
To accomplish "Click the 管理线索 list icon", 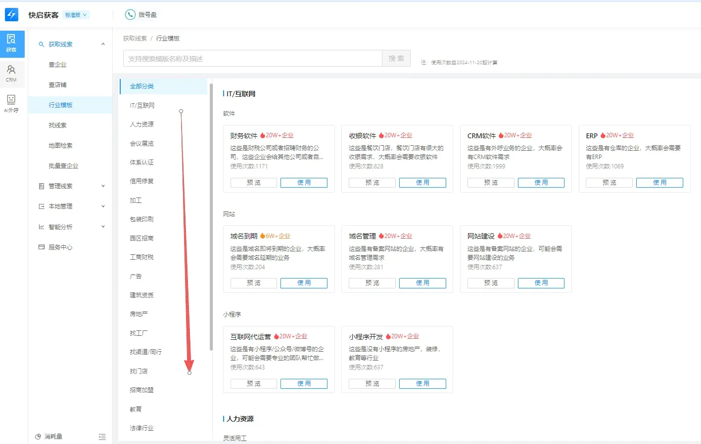I will (42, 186).
